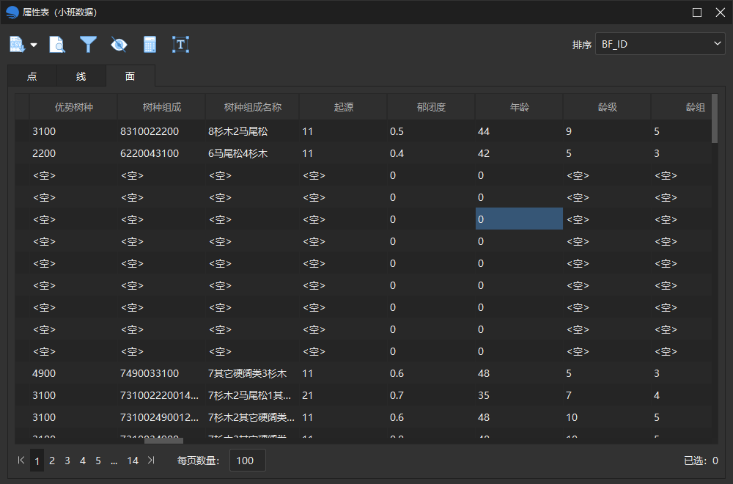Click the text label tool icon
This screenshot has height=484, width=733.
(x=180, y=45)
